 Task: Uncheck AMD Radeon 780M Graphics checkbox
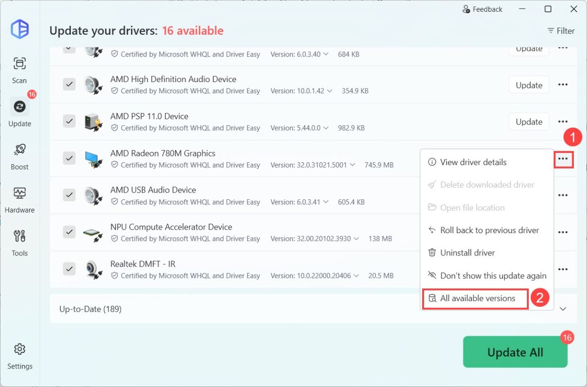tap(69, 158)
